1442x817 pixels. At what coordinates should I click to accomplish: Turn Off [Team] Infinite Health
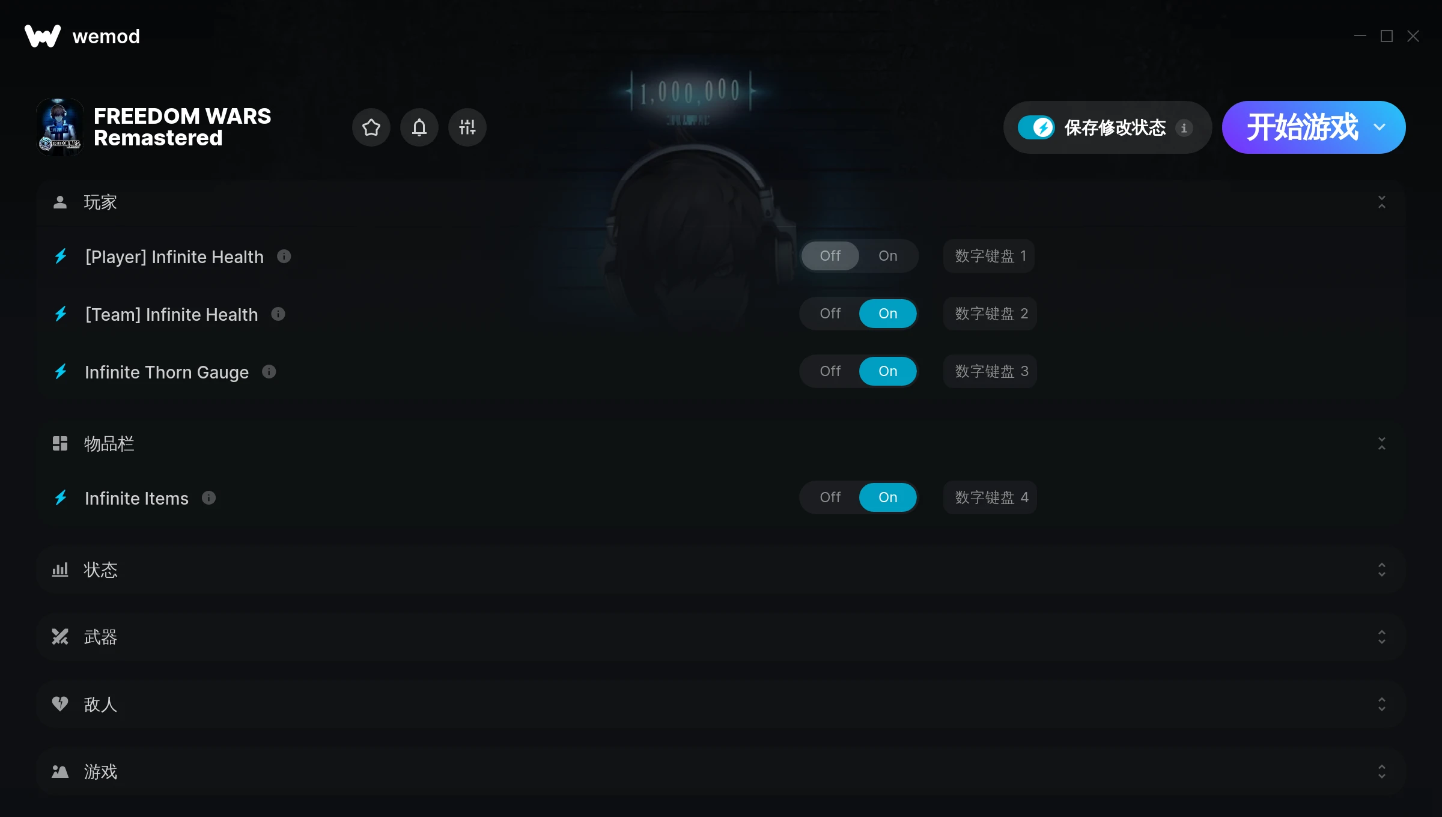pyautogui.click(x=830, y=314)
